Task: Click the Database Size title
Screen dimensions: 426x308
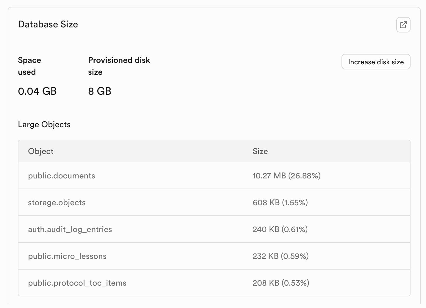Action: [48, 24]
